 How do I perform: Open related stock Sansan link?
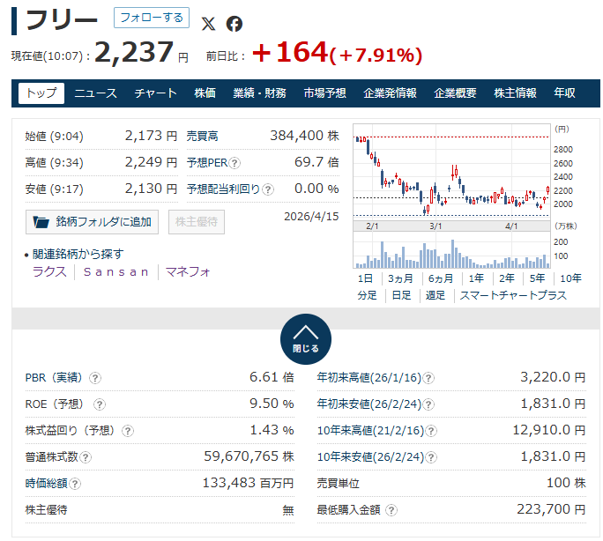click(116, 272)
